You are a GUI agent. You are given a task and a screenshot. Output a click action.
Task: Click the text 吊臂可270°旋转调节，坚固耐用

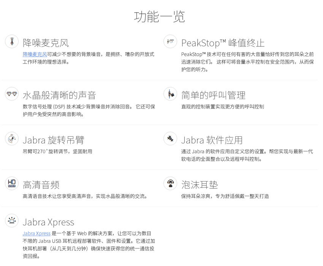point(57,151)
